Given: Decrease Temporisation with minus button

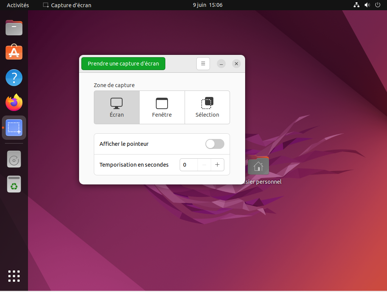Looking at the screenshot, I should coord(204,164).
